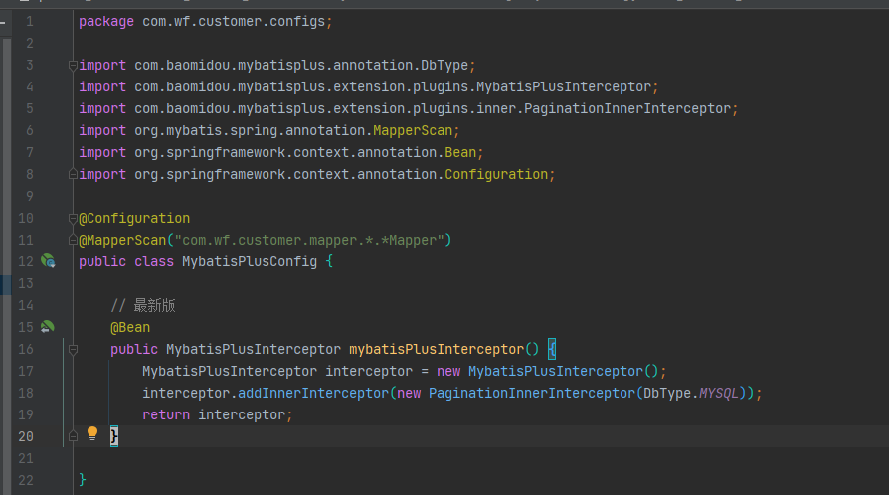
Task: Click the MYSQL constant on line 18
Action: [718, 393]
